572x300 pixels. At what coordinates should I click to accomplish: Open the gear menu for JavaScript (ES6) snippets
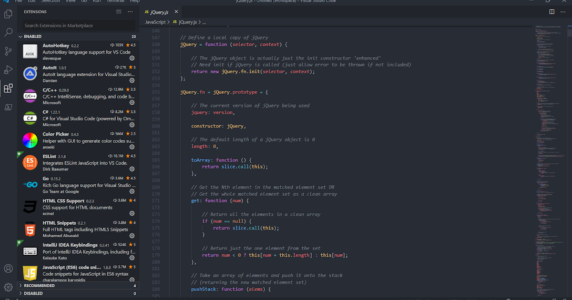pos(132,280)
